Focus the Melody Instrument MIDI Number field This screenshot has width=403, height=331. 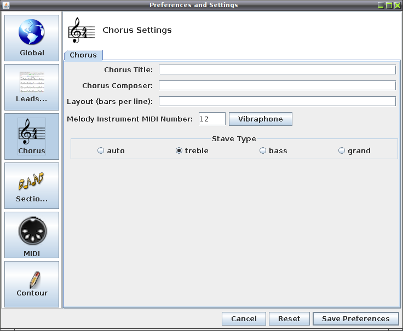[212, 119]
